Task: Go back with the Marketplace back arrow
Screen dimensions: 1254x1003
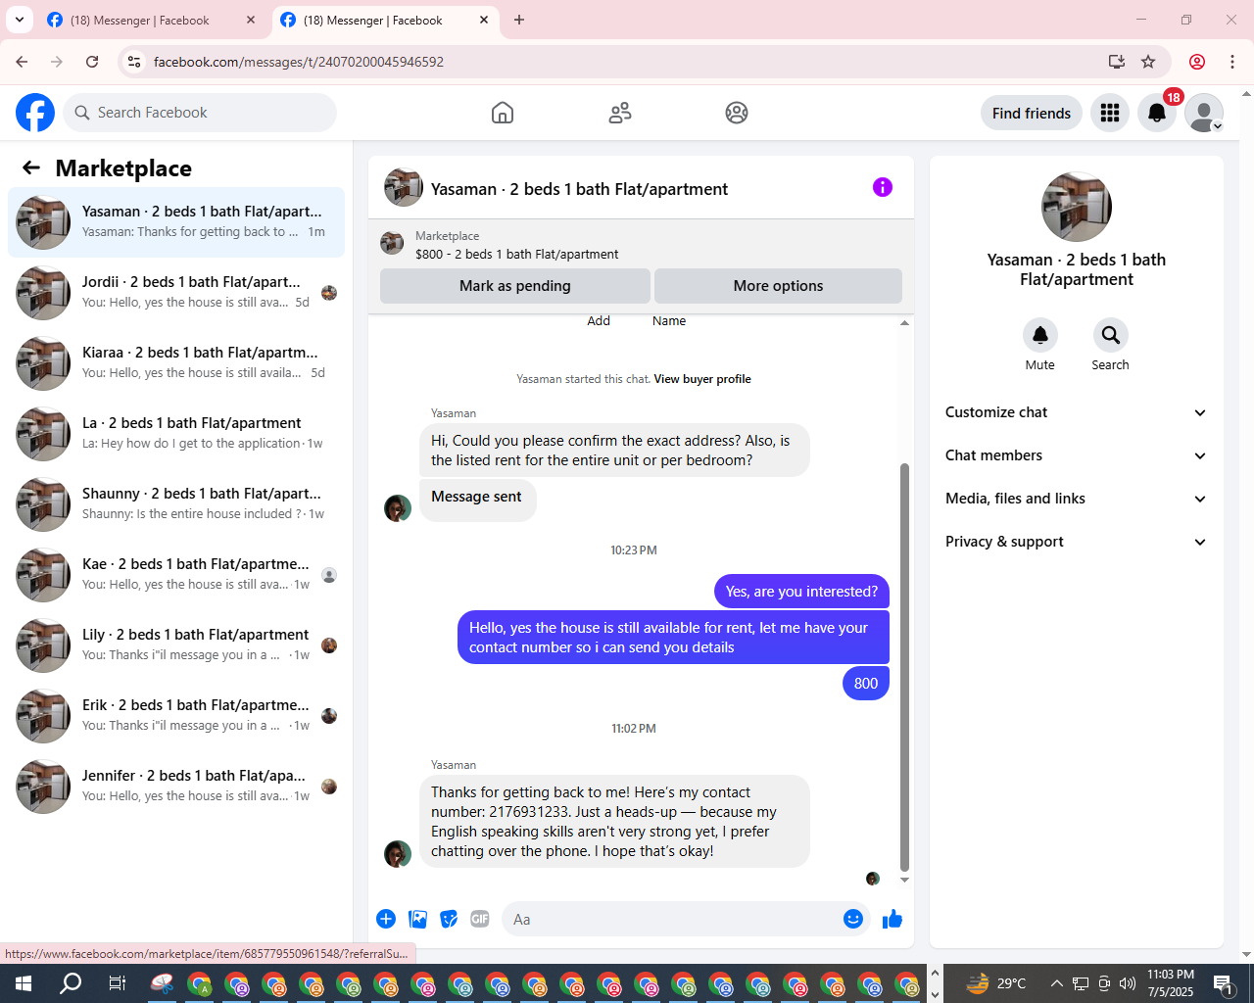Action: pyautogui.click(x=31, y=167)
